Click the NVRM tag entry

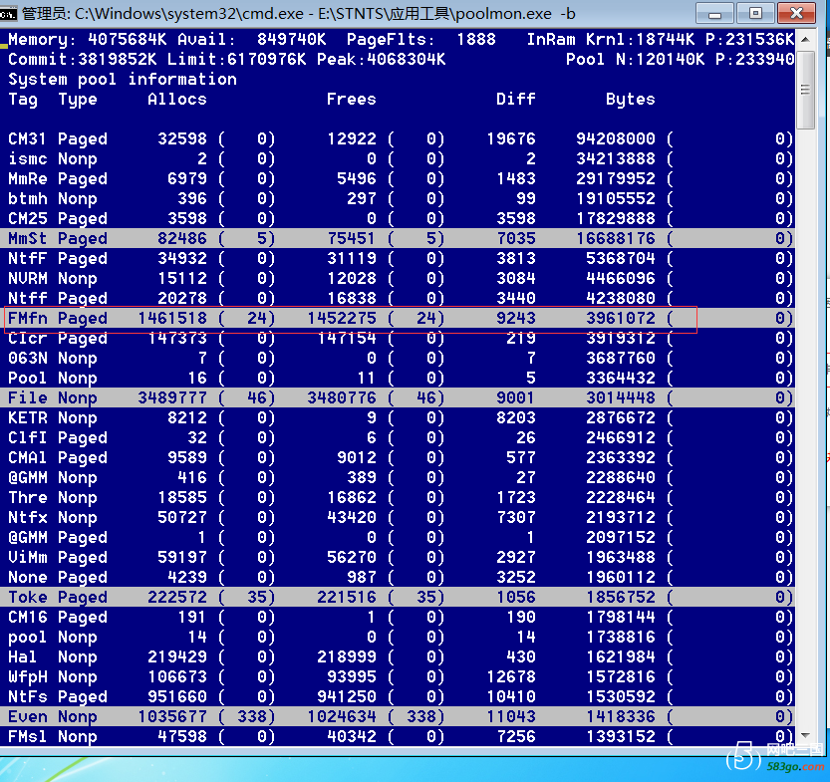(x=28, y=278)
